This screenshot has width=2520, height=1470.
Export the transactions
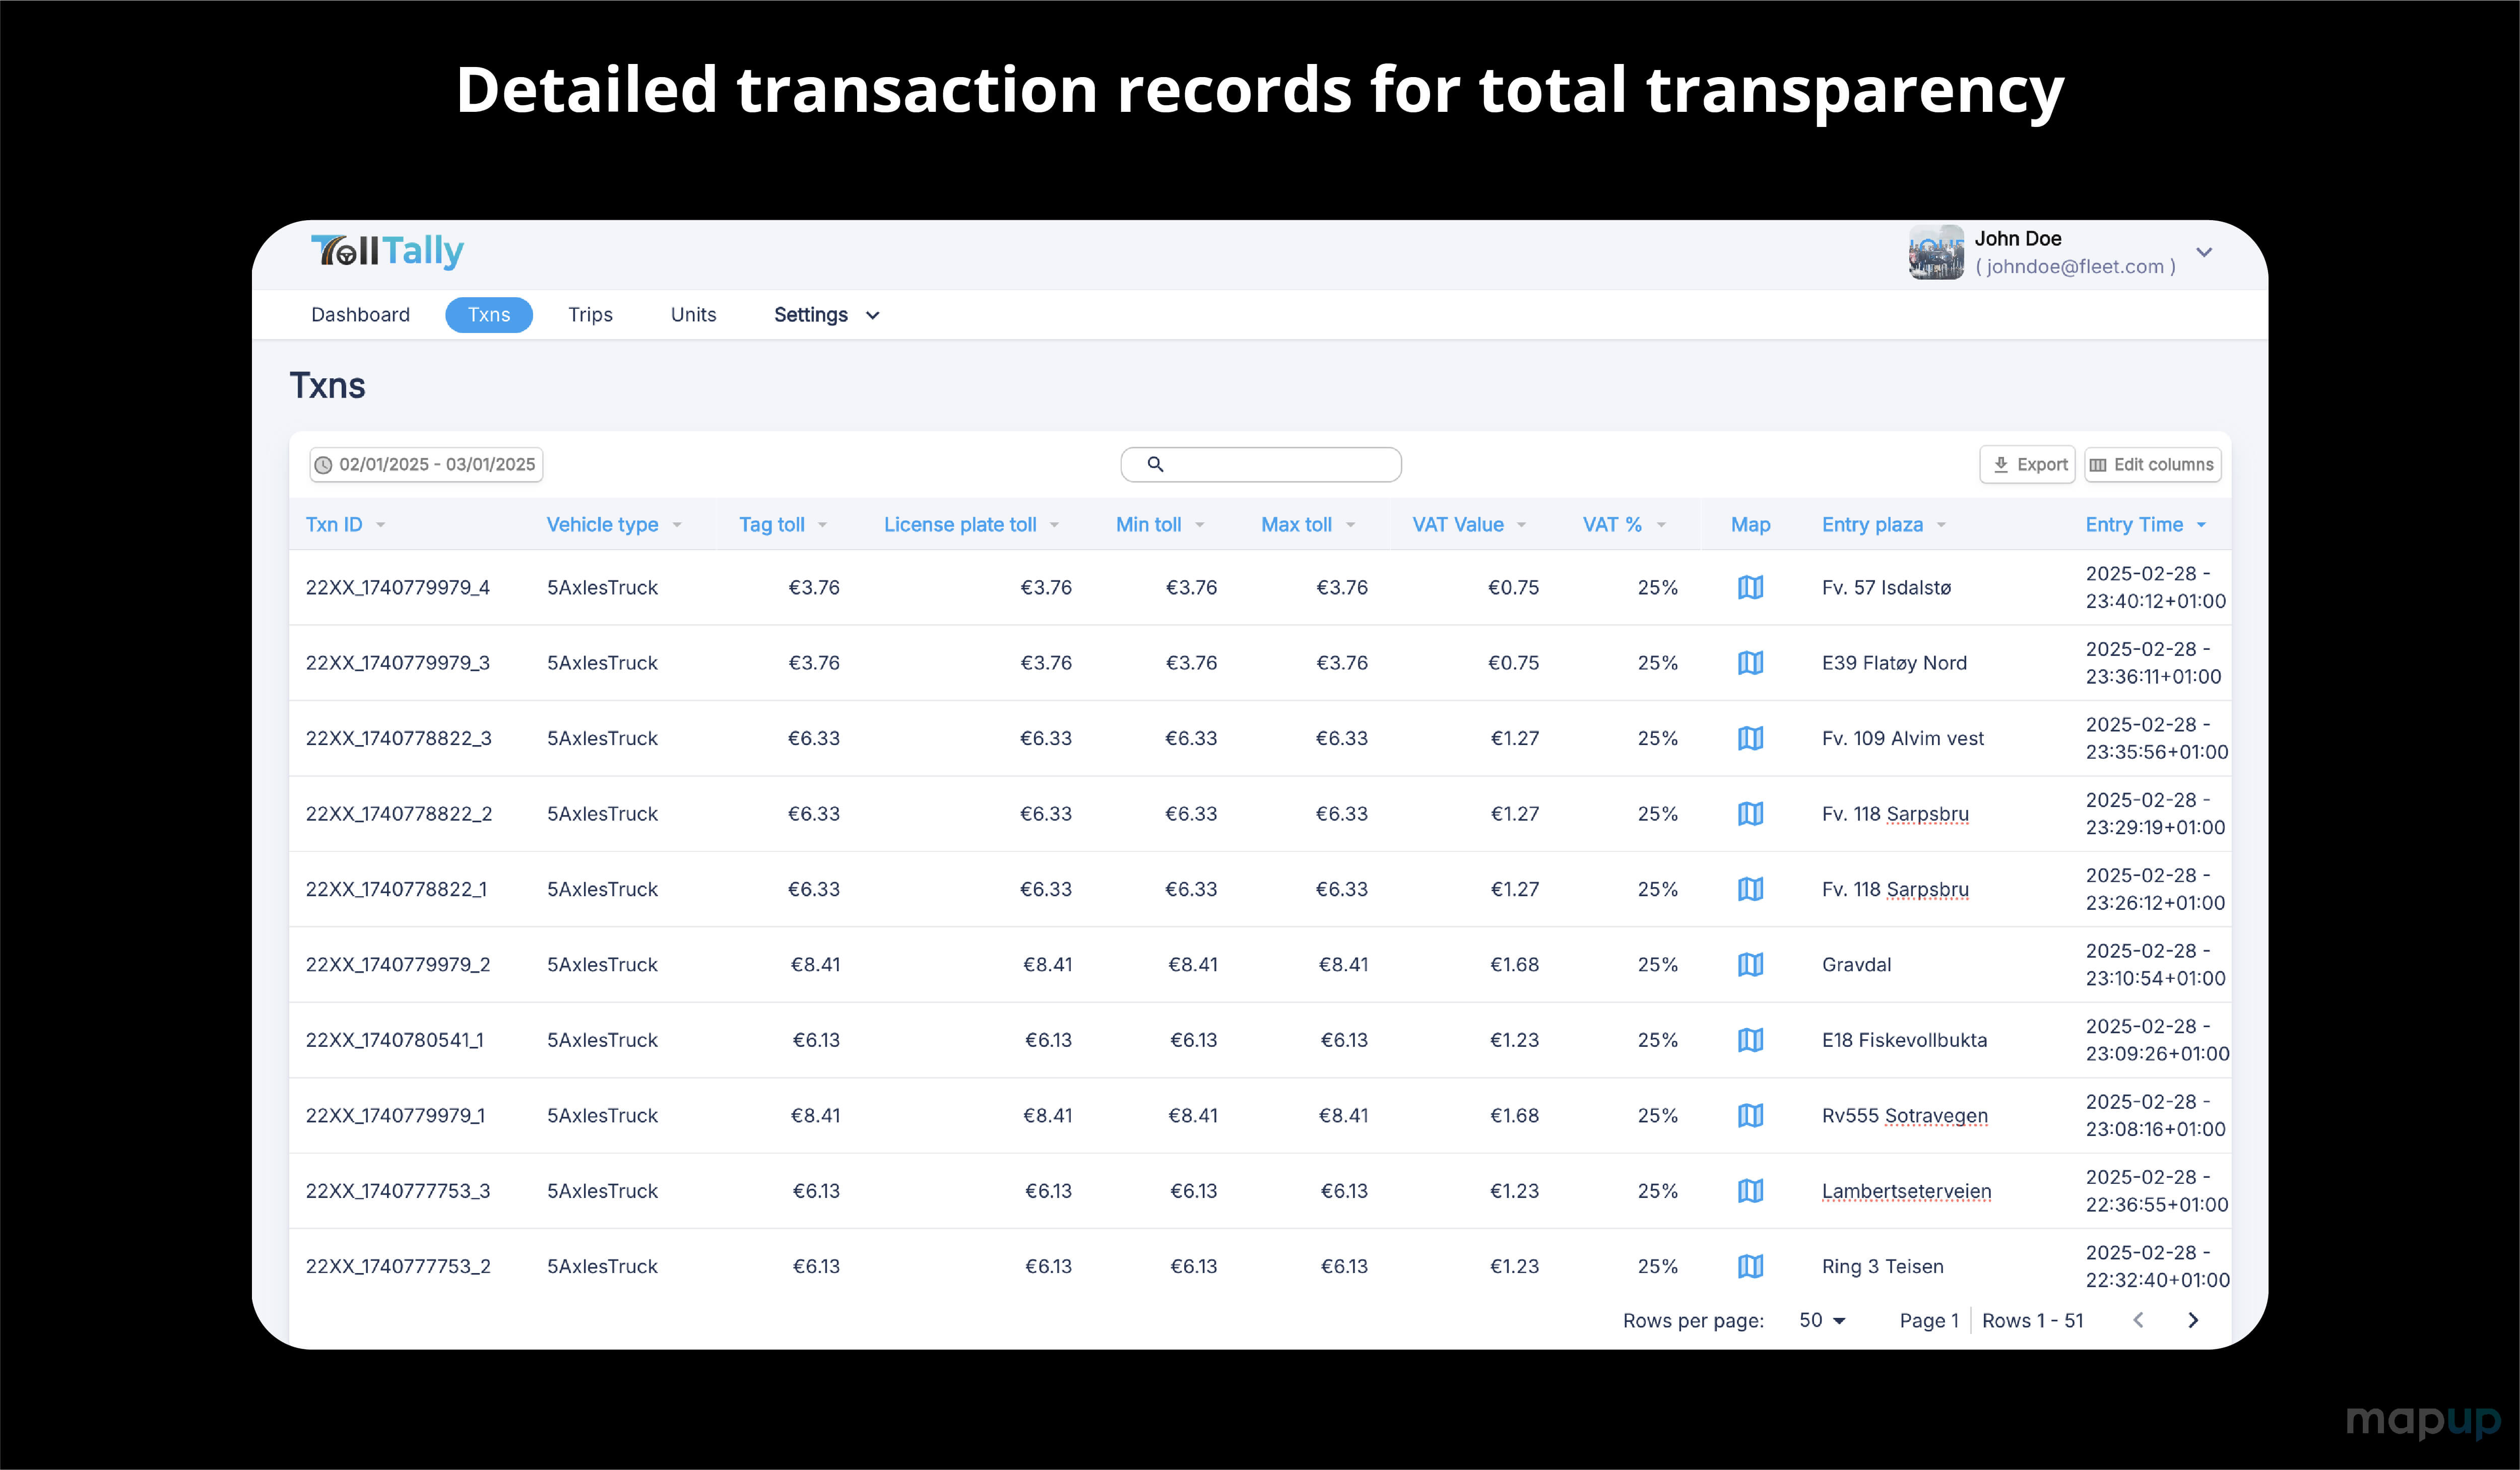point(2028,464)
